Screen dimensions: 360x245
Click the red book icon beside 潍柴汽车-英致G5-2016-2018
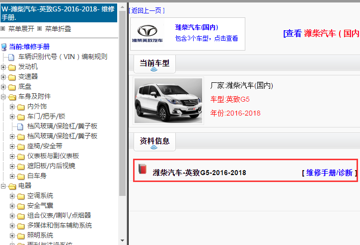(x=143, y=169)
